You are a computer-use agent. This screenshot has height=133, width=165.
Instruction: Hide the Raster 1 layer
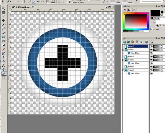click(151, 67)
